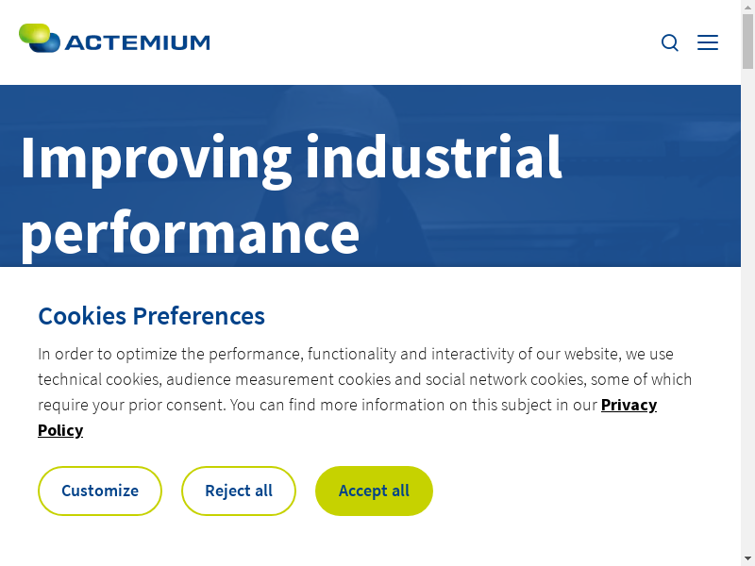Click the ACTEMIUM wordmark text
The height and width of the screenshot is (566, 755).
pyautogui.click(x=138, y=42)
